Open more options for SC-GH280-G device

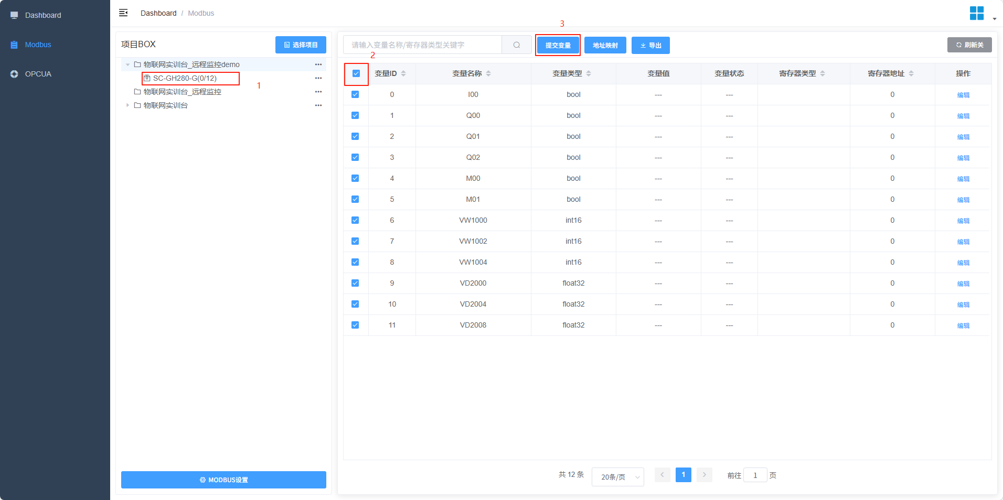(x=318, y=78)
